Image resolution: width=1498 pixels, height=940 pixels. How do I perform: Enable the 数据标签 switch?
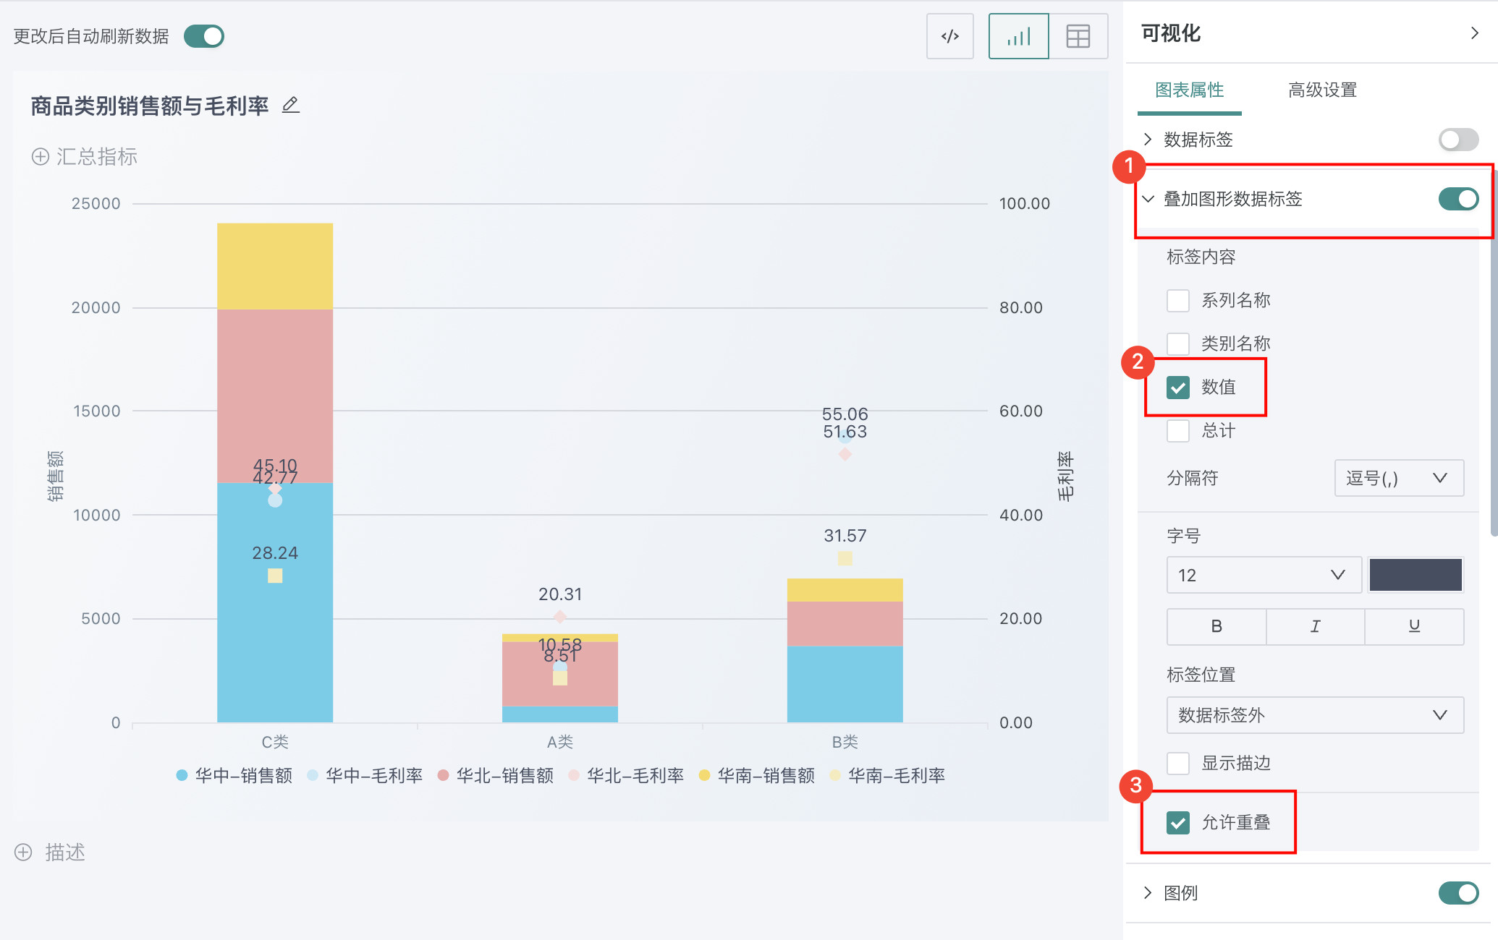1457,140
